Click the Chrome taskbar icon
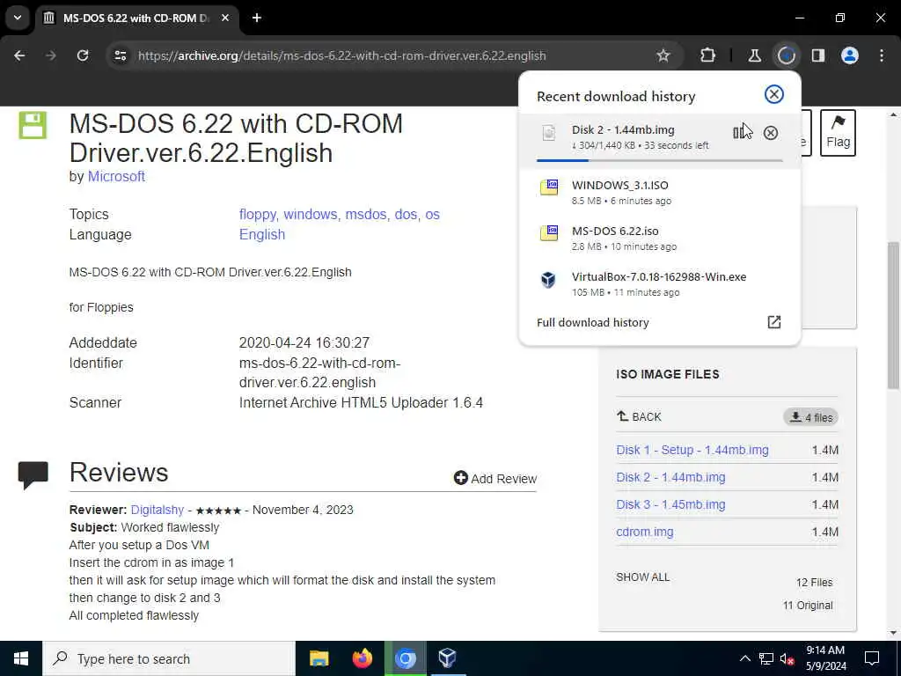 [405, 658]
